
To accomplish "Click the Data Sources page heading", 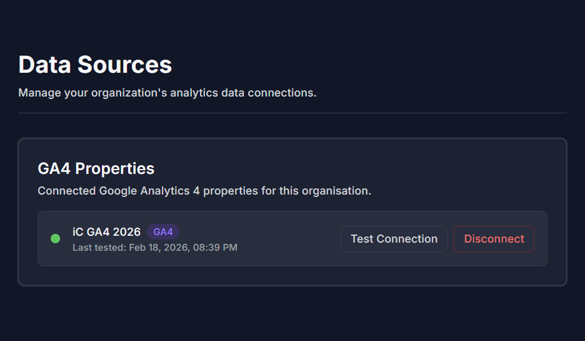I will [95, 65].
